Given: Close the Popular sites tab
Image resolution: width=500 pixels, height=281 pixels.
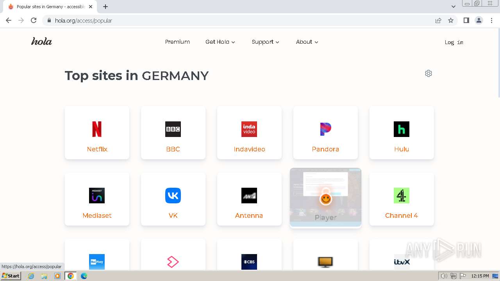Looking at the screenshot, I should (91, 7).
